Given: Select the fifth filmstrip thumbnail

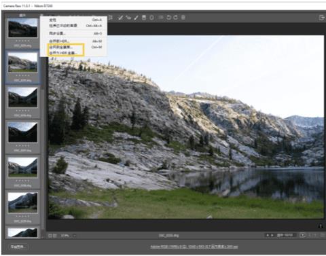Looking at the screenshot, I should pos(22,167).
